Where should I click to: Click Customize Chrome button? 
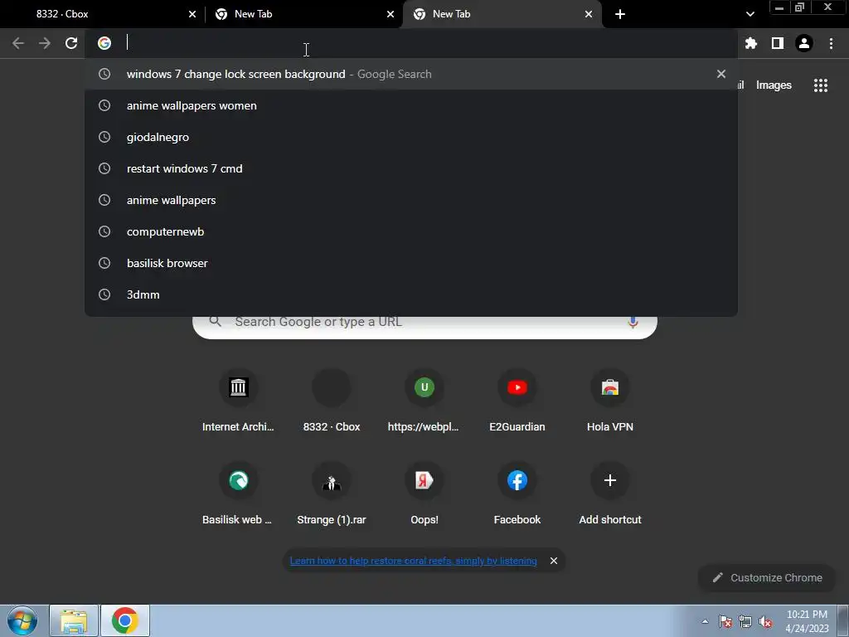(x=767, y=577)
